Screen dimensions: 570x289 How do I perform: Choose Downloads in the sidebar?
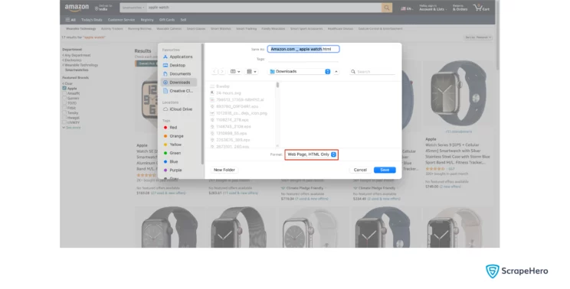[179, 83]
